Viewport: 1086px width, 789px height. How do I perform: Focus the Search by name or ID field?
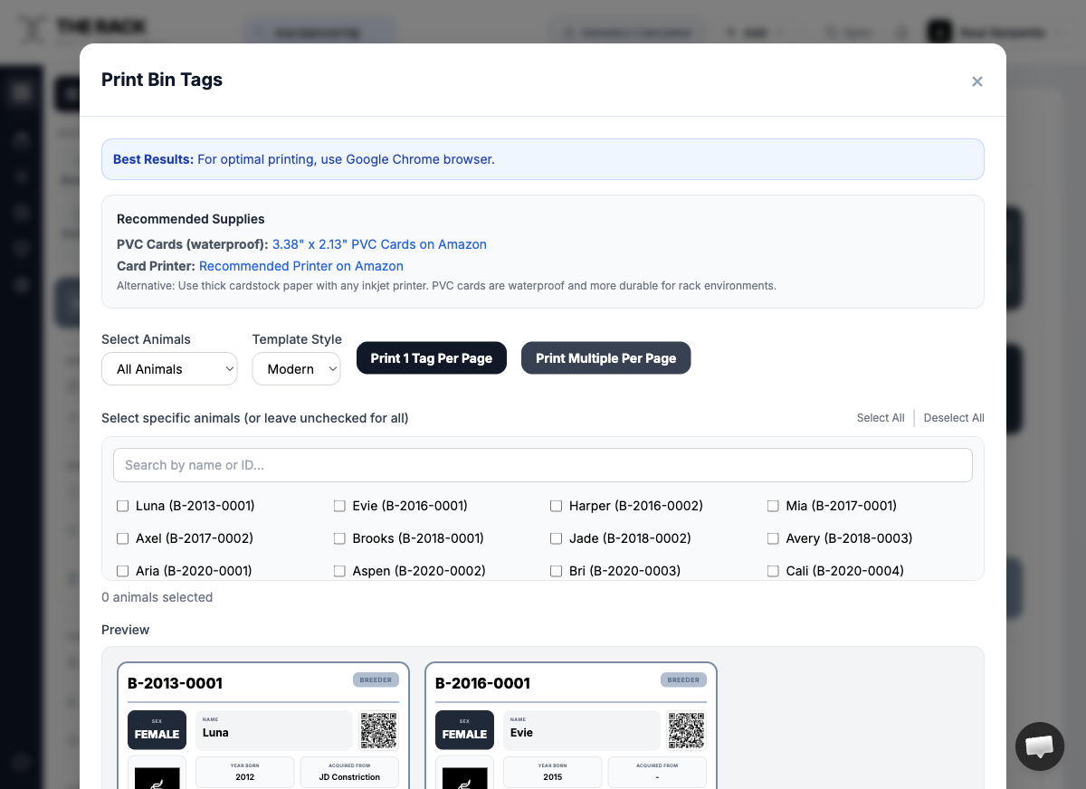543,465
